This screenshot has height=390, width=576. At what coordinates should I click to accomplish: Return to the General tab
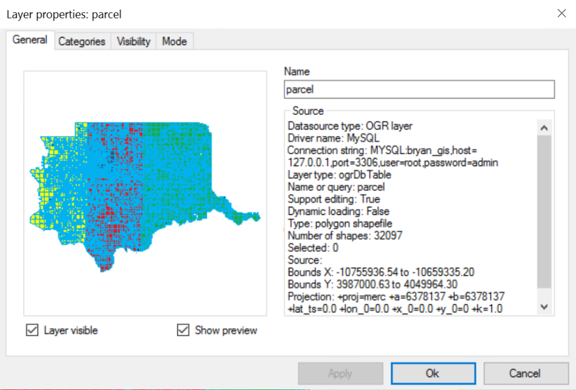click(30, 40)
